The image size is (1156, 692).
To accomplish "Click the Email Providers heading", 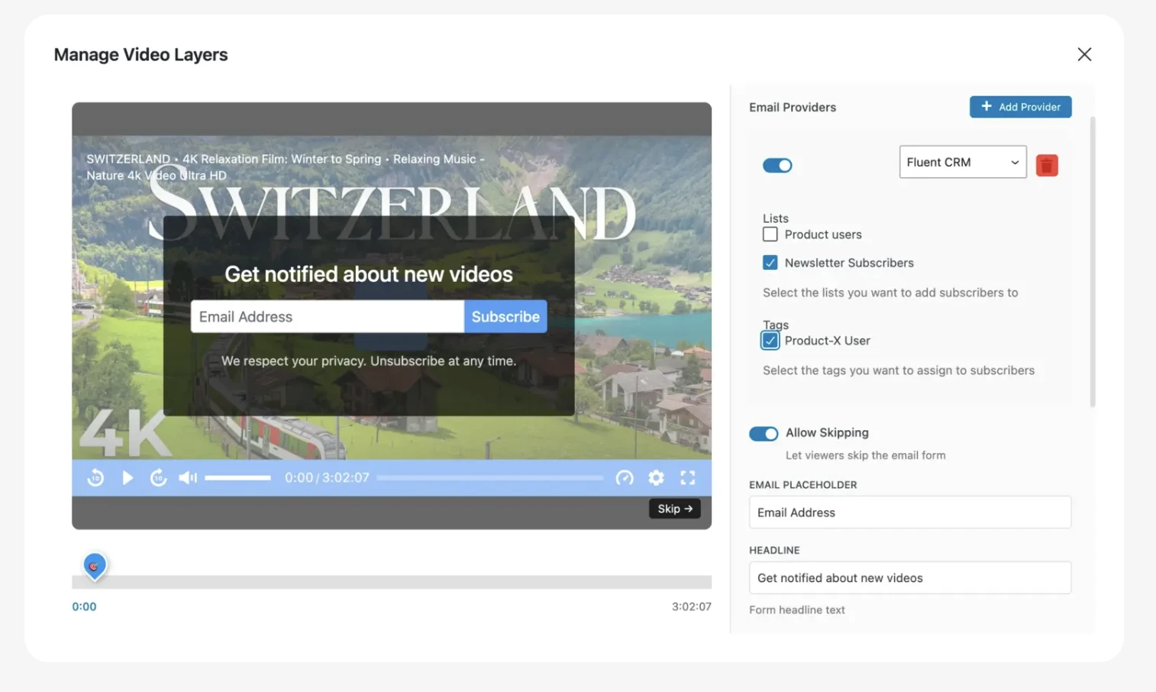I will click(x=793, y=107).
